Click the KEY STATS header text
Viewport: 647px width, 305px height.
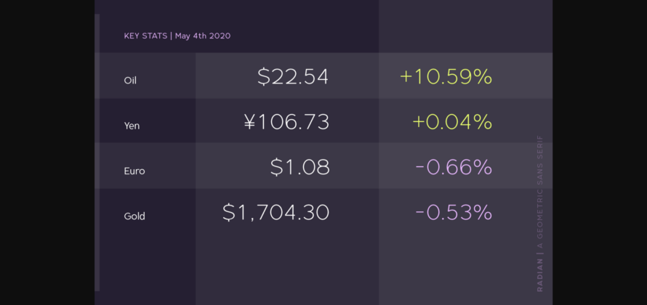(145, 36)
